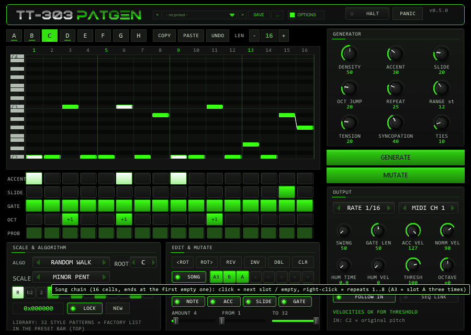Image resolution: width=471 pixels, height=335 pixels.
Task: Select next ALGO after RANDOM WALK
Action: (x=104, y=262)
